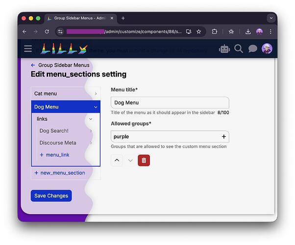Open a new browser tab
This screenshot has width=295, height=245.
click(x=123, y=18)
